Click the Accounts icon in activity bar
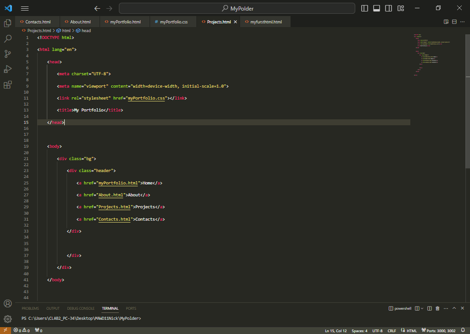 point(7,304)
